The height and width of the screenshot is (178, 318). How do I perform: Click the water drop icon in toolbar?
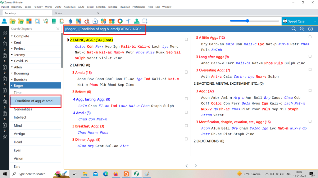70,21
